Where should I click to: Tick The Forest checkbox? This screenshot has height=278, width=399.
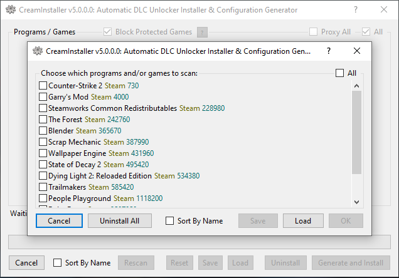tap(43, 120)
